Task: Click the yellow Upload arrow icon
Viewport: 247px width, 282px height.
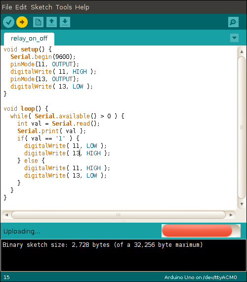Action: pyautogui.click(x=22, y=22)
